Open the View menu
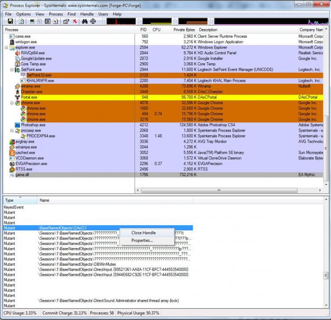331x320 pixels. pos(40,14)
